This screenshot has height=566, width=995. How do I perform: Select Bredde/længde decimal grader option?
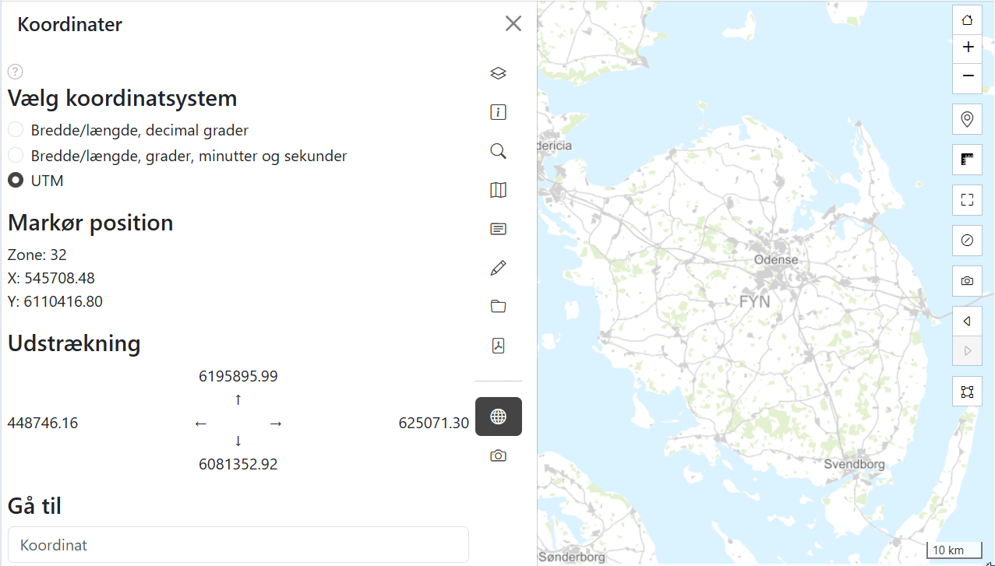pos(16,130)
